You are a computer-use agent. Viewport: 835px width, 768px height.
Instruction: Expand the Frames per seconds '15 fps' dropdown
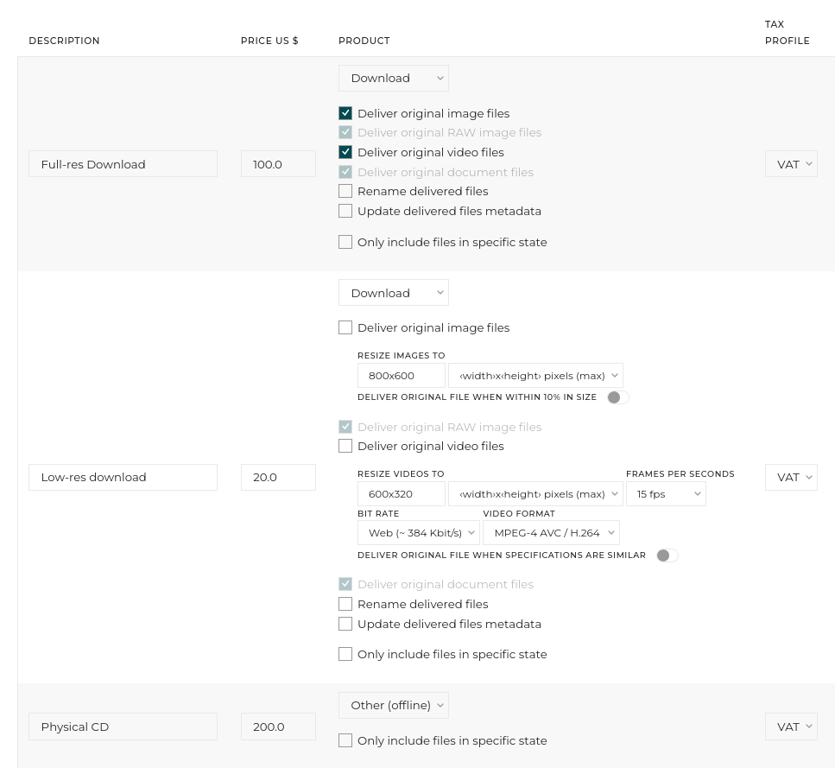point(665,494)
